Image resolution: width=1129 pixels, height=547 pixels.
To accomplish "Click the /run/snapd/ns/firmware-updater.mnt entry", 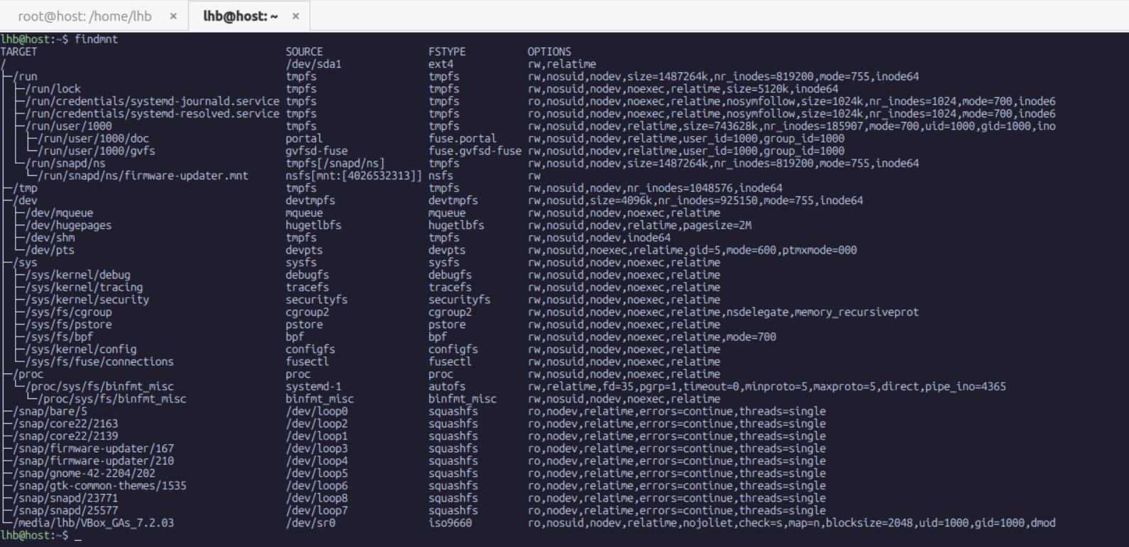I will click(143, 176).
